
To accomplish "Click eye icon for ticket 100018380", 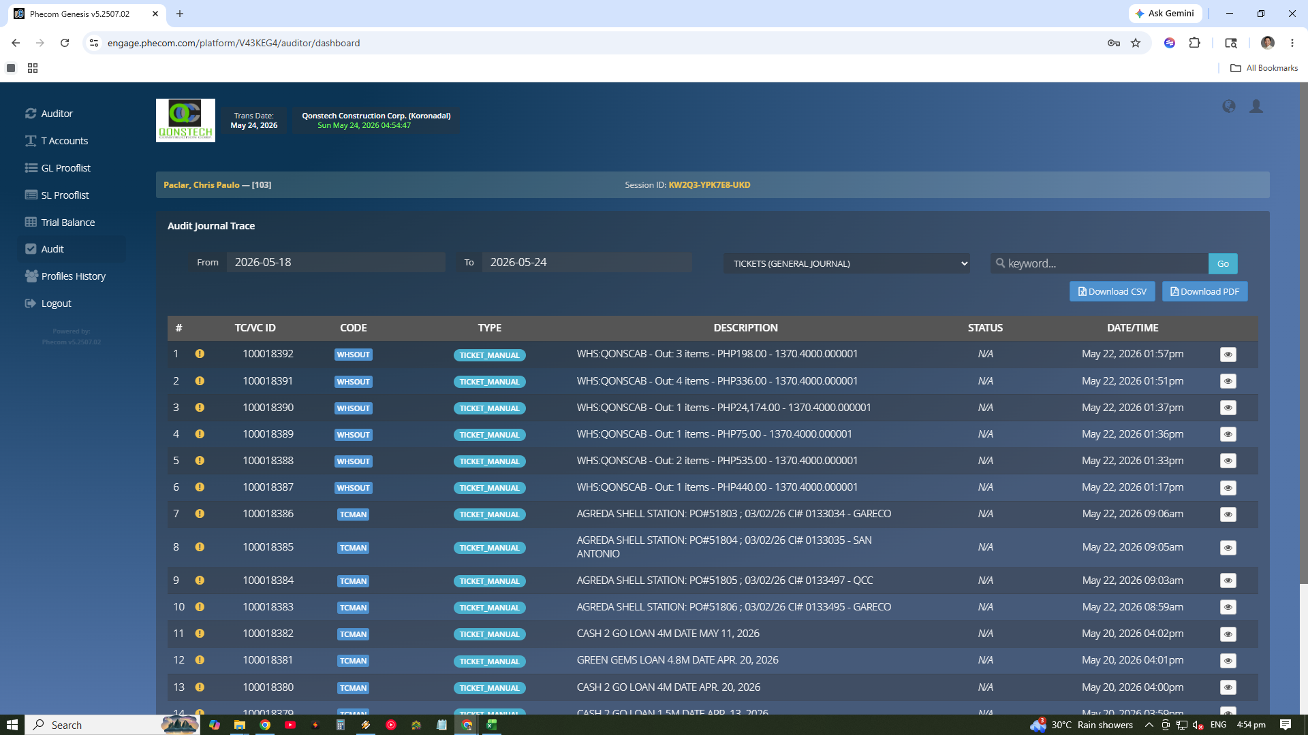I will coord(1228,687).
